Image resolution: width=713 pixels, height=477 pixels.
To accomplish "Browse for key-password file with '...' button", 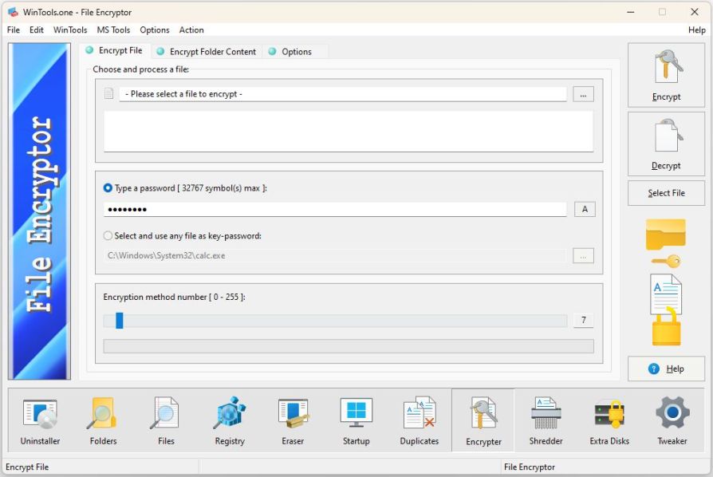I will pyautogui.click(x=584, y=256).
